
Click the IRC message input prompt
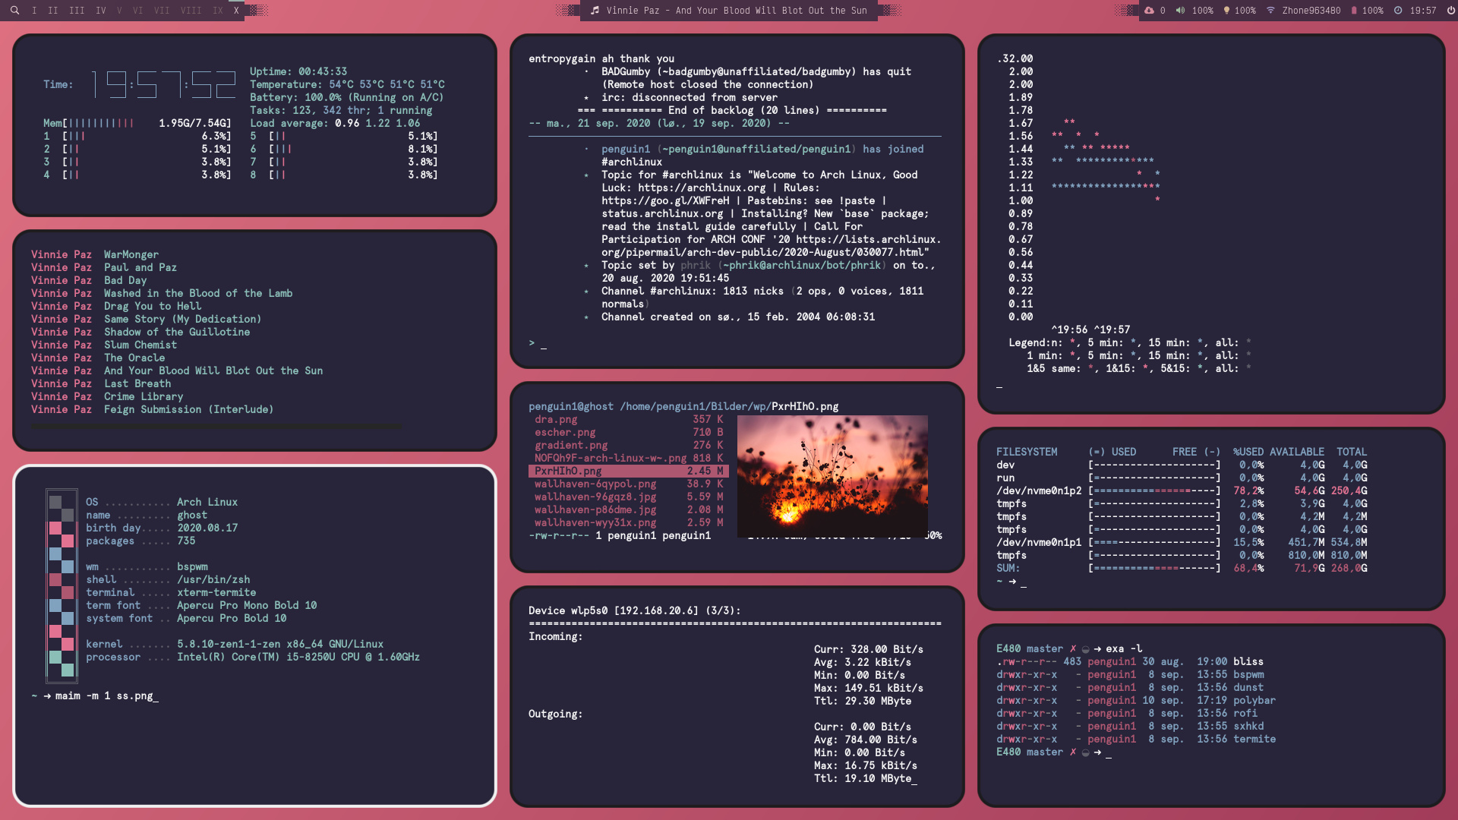coord(544,343)
